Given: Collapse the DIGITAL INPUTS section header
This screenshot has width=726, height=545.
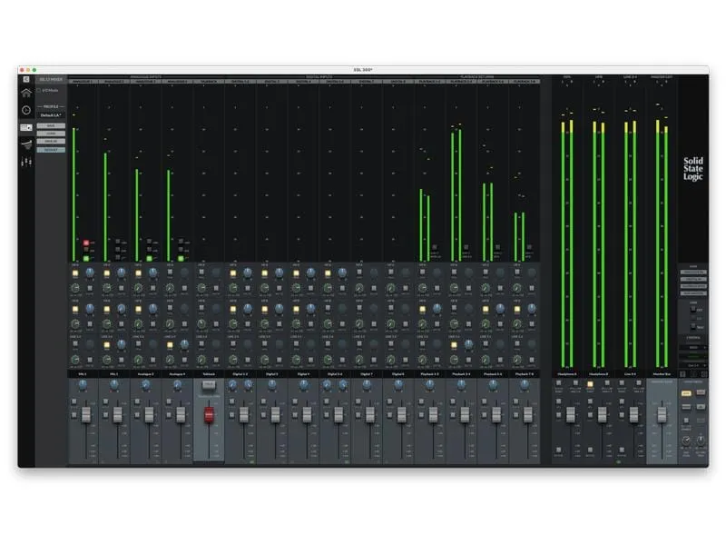Looking at the screenshot, I should [319, 77].
